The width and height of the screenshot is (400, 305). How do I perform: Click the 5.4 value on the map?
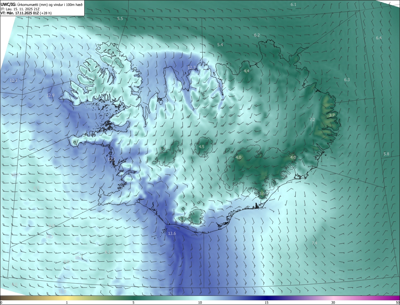(220, 45)
